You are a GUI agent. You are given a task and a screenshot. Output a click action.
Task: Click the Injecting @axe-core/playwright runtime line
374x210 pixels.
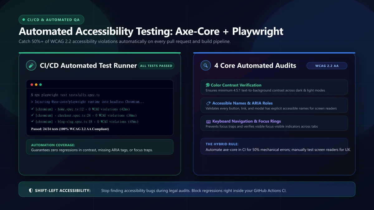pos(88,102)
